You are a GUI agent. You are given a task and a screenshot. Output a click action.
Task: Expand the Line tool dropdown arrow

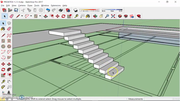(22, 16)
